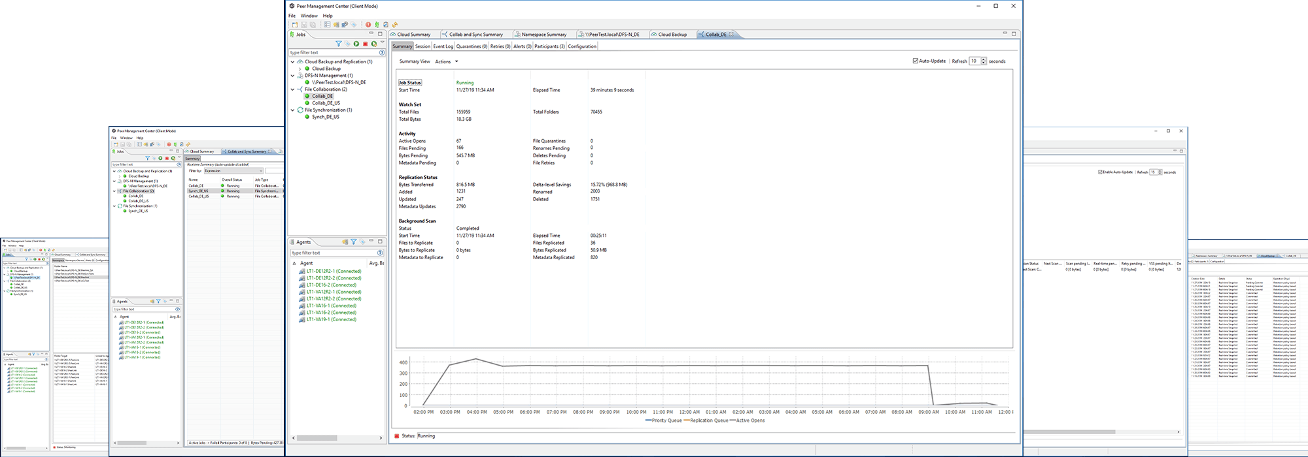Click the funnel filter icon in front Agents panel
1308x457 pixels.
[x=354, y=242]
